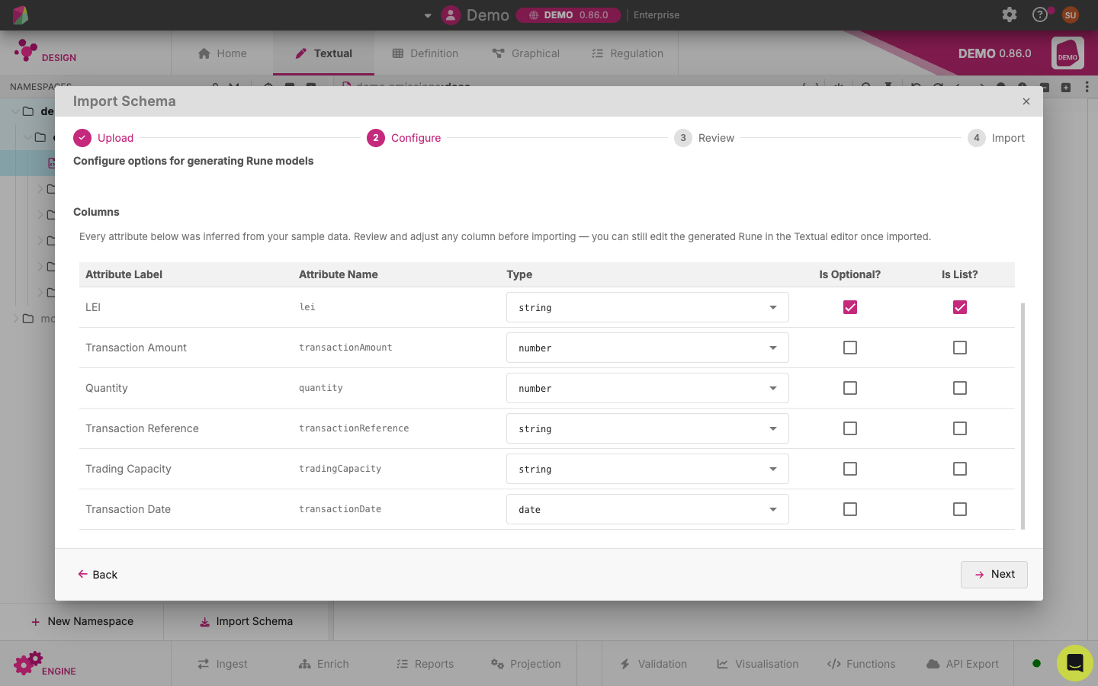Select the Configure step 2 indicator
Viewport: 1098px width, 686px height.
[x=376, y=138]
